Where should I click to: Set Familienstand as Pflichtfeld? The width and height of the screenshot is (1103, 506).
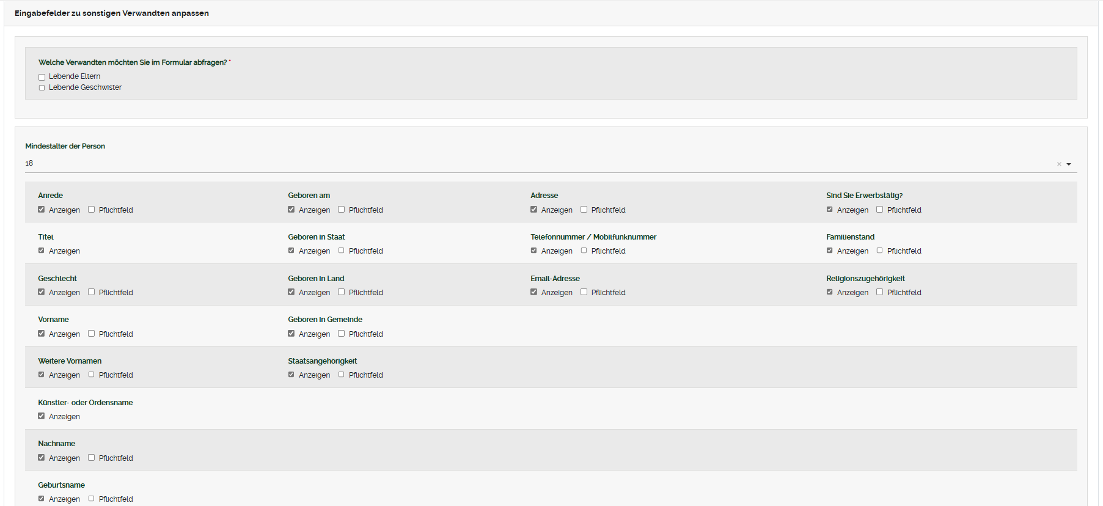(x=880, y=251)
